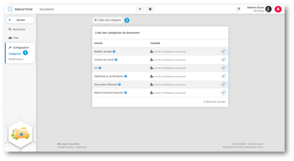Show help for Diplômes et certifications
This screenshot has height=161, width=294.
point(126,76)
